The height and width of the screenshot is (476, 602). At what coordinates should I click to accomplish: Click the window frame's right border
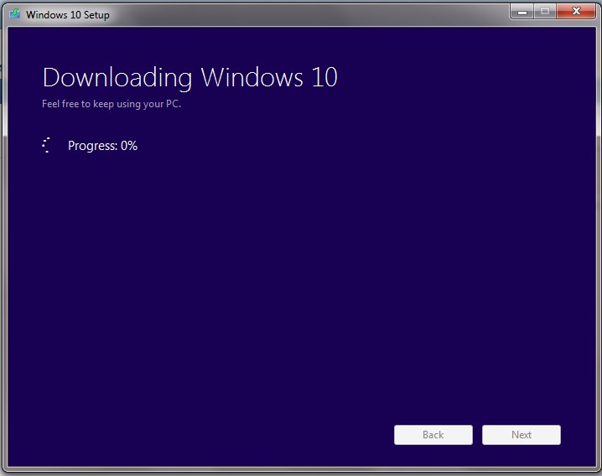[x=599, y=246]
